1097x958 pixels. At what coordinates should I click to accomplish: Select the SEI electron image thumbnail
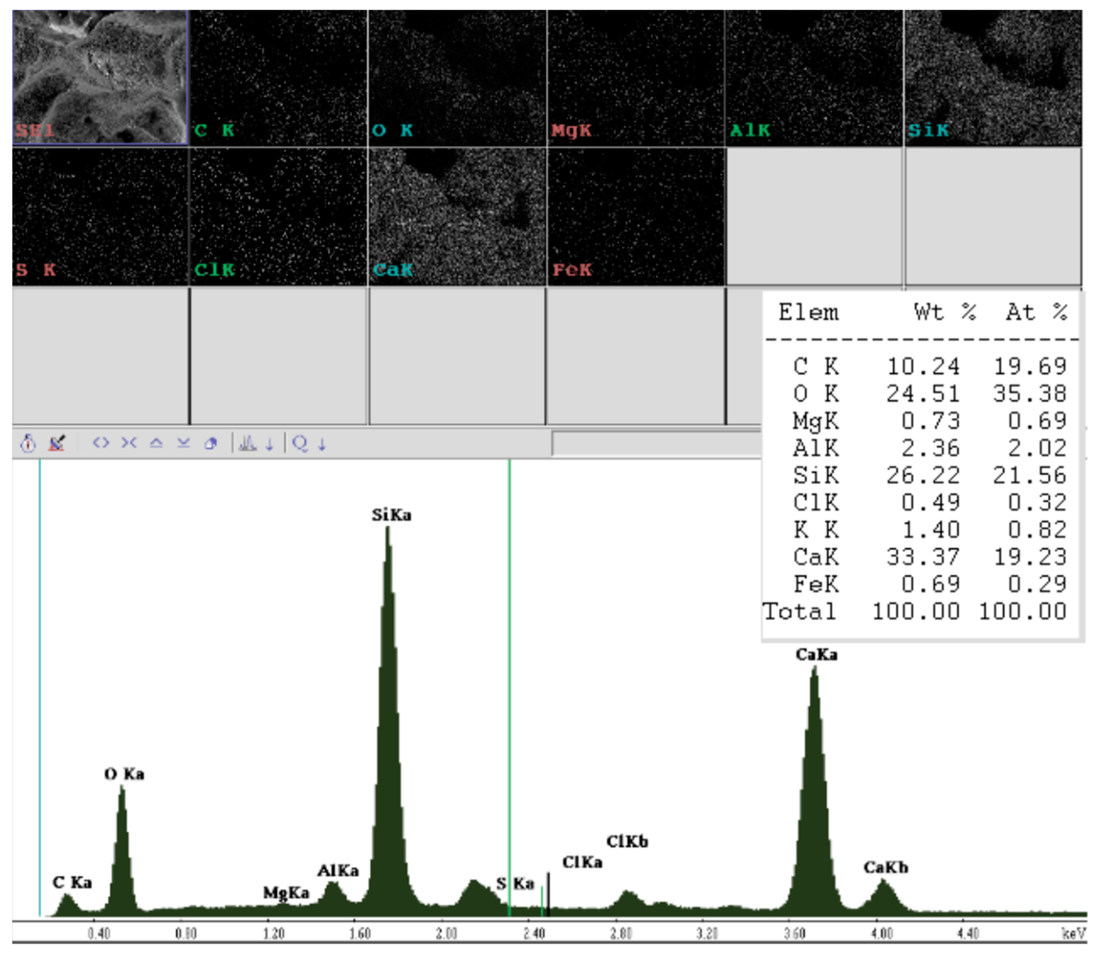pyautogui.click(x=100, y=77)
